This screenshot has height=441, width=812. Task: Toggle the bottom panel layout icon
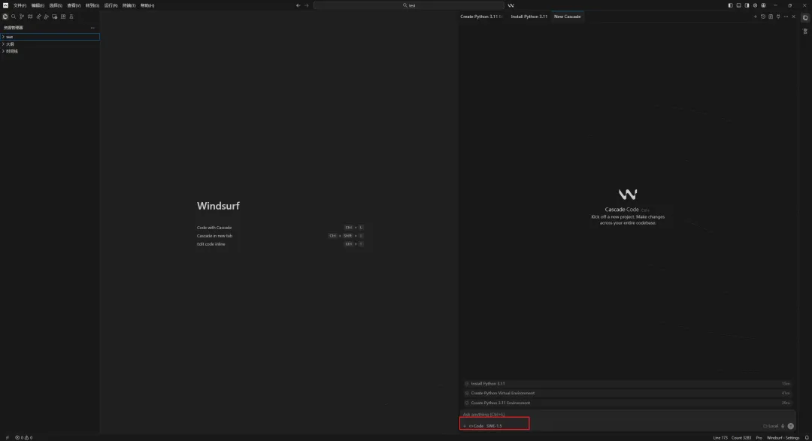pos(738,5)
